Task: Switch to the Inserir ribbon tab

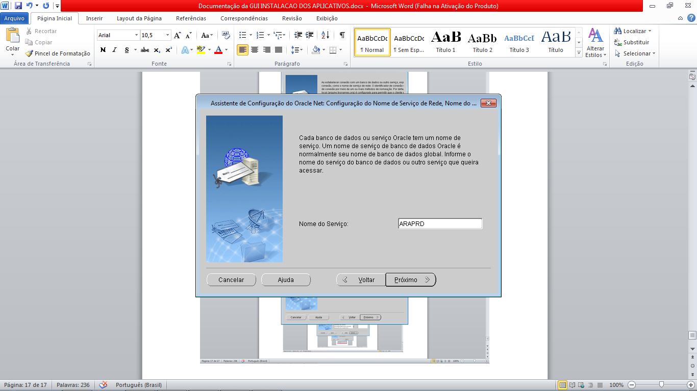Action: (x=94, y=18)
